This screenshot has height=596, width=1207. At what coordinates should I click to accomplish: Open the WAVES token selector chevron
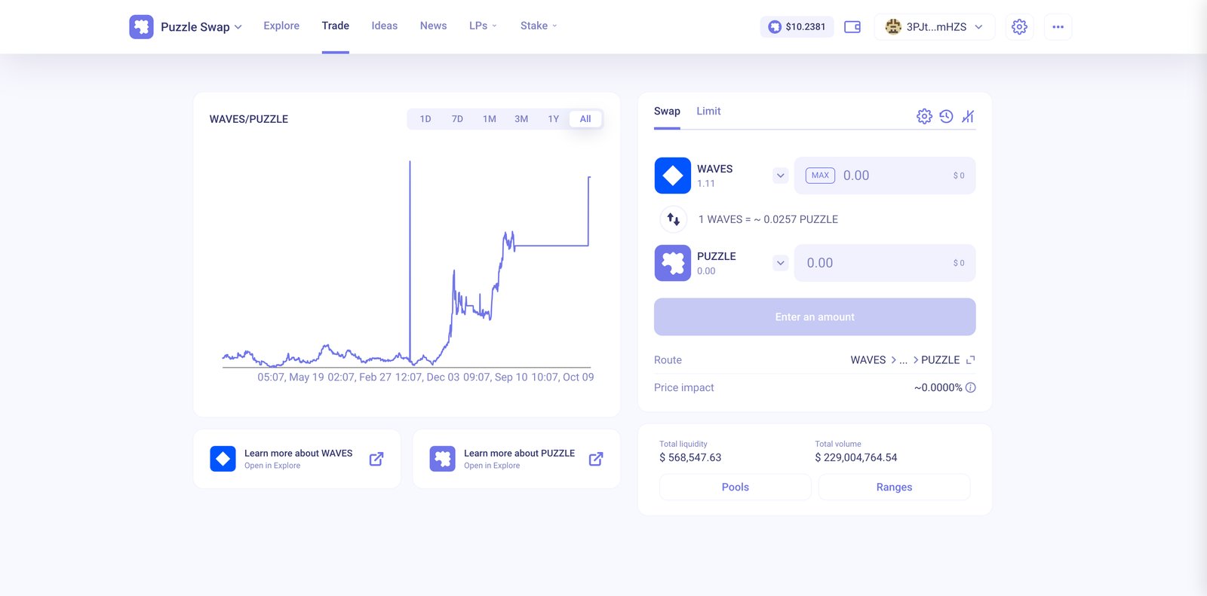781,176
